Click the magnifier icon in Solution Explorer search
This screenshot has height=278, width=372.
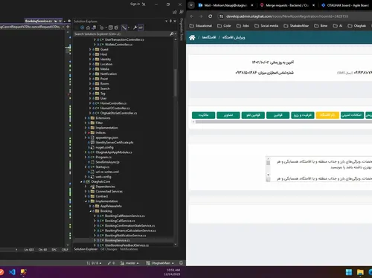(171, 34)
